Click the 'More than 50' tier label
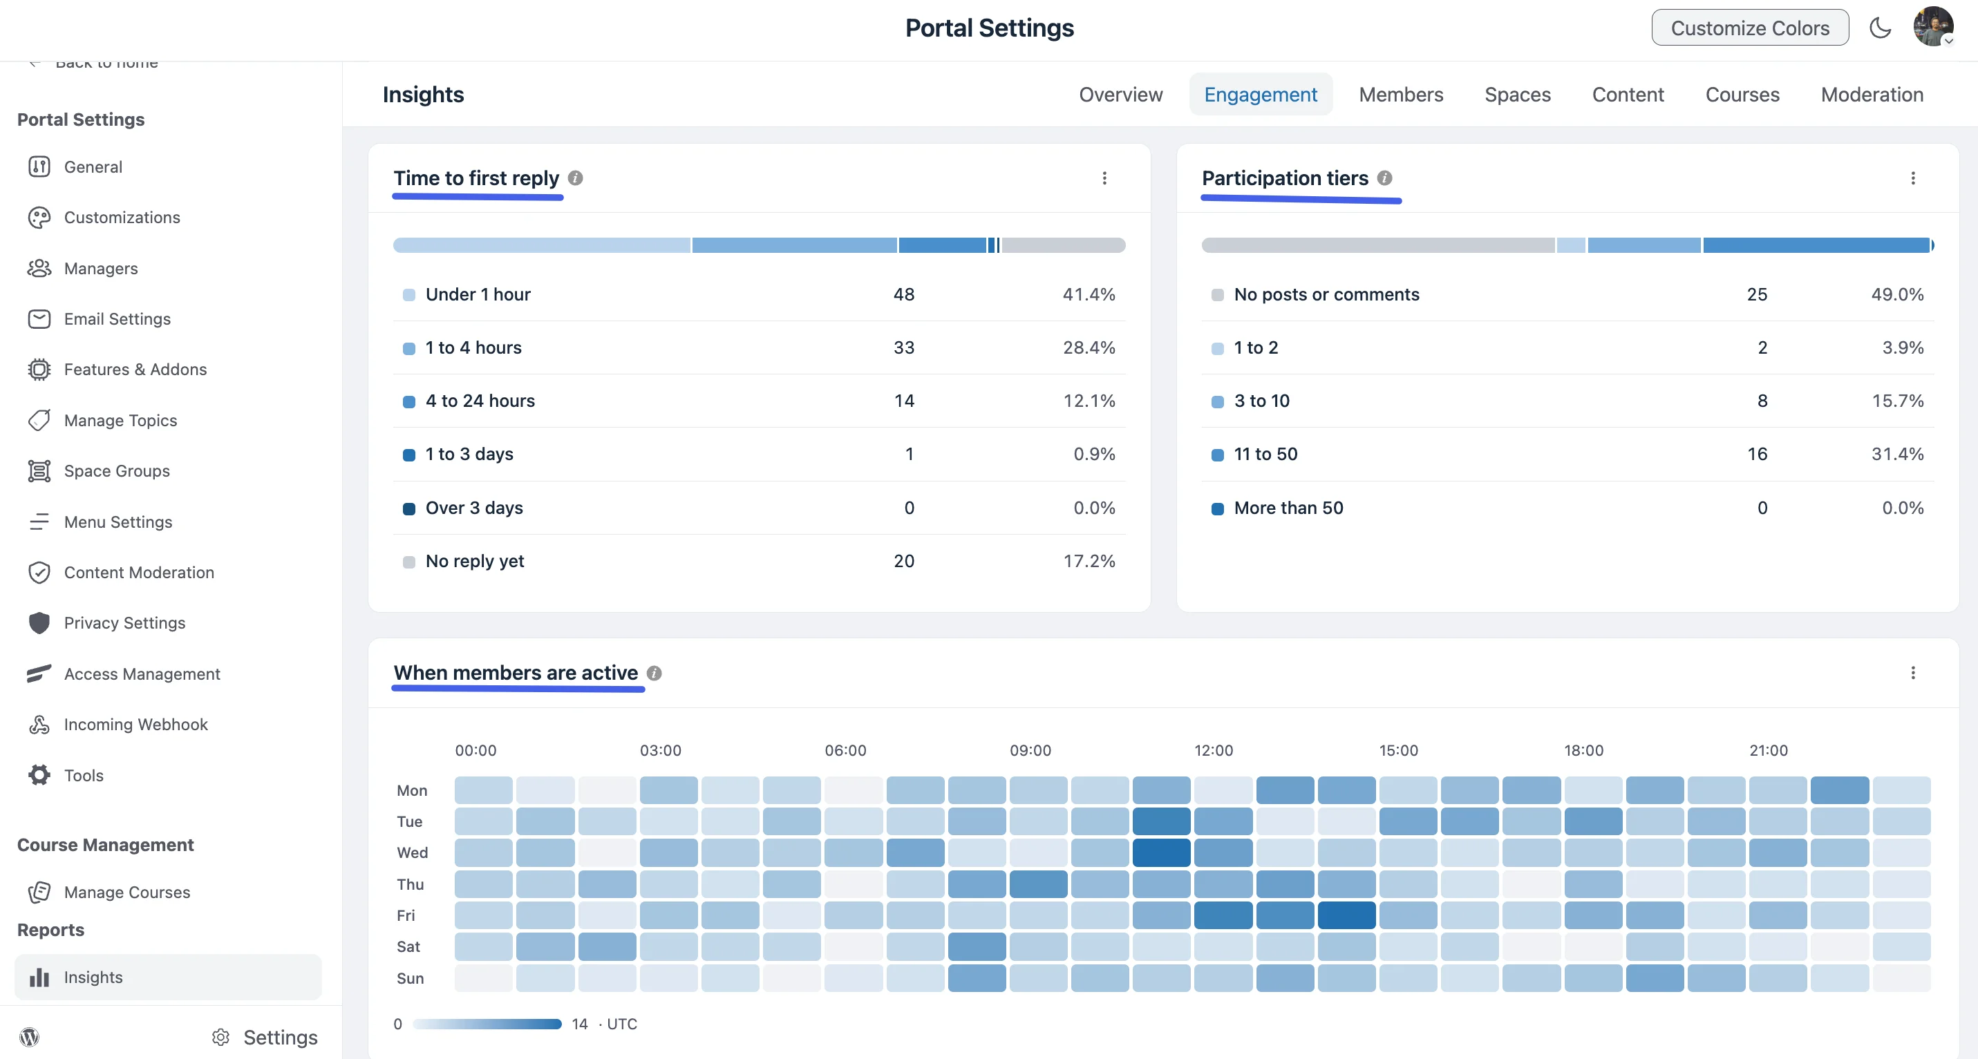 tap(1288, 508)
